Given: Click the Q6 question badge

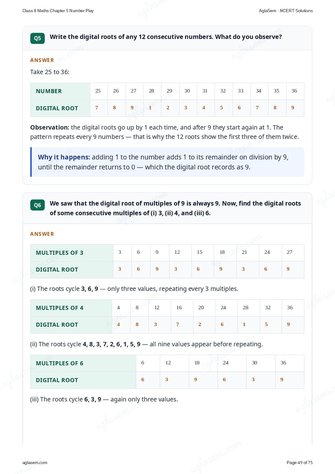Looking at the screenshot, I should 37,205.
